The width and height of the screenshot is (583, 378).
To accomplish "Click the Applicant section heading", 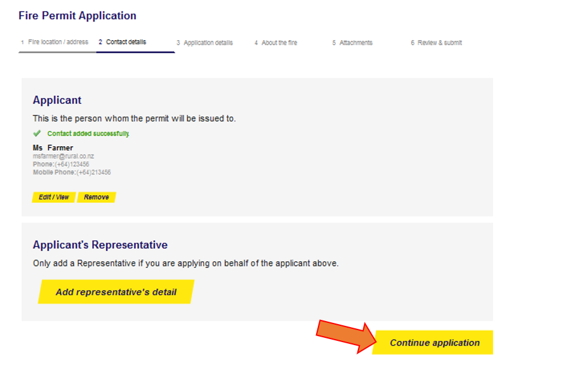I will pos(57,100).
